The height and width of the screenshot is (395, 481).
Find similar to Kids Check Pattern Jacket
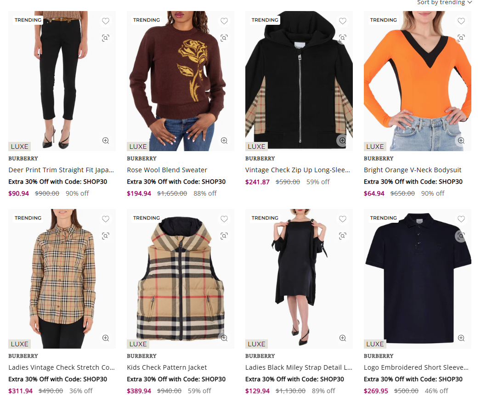(224, 236)
